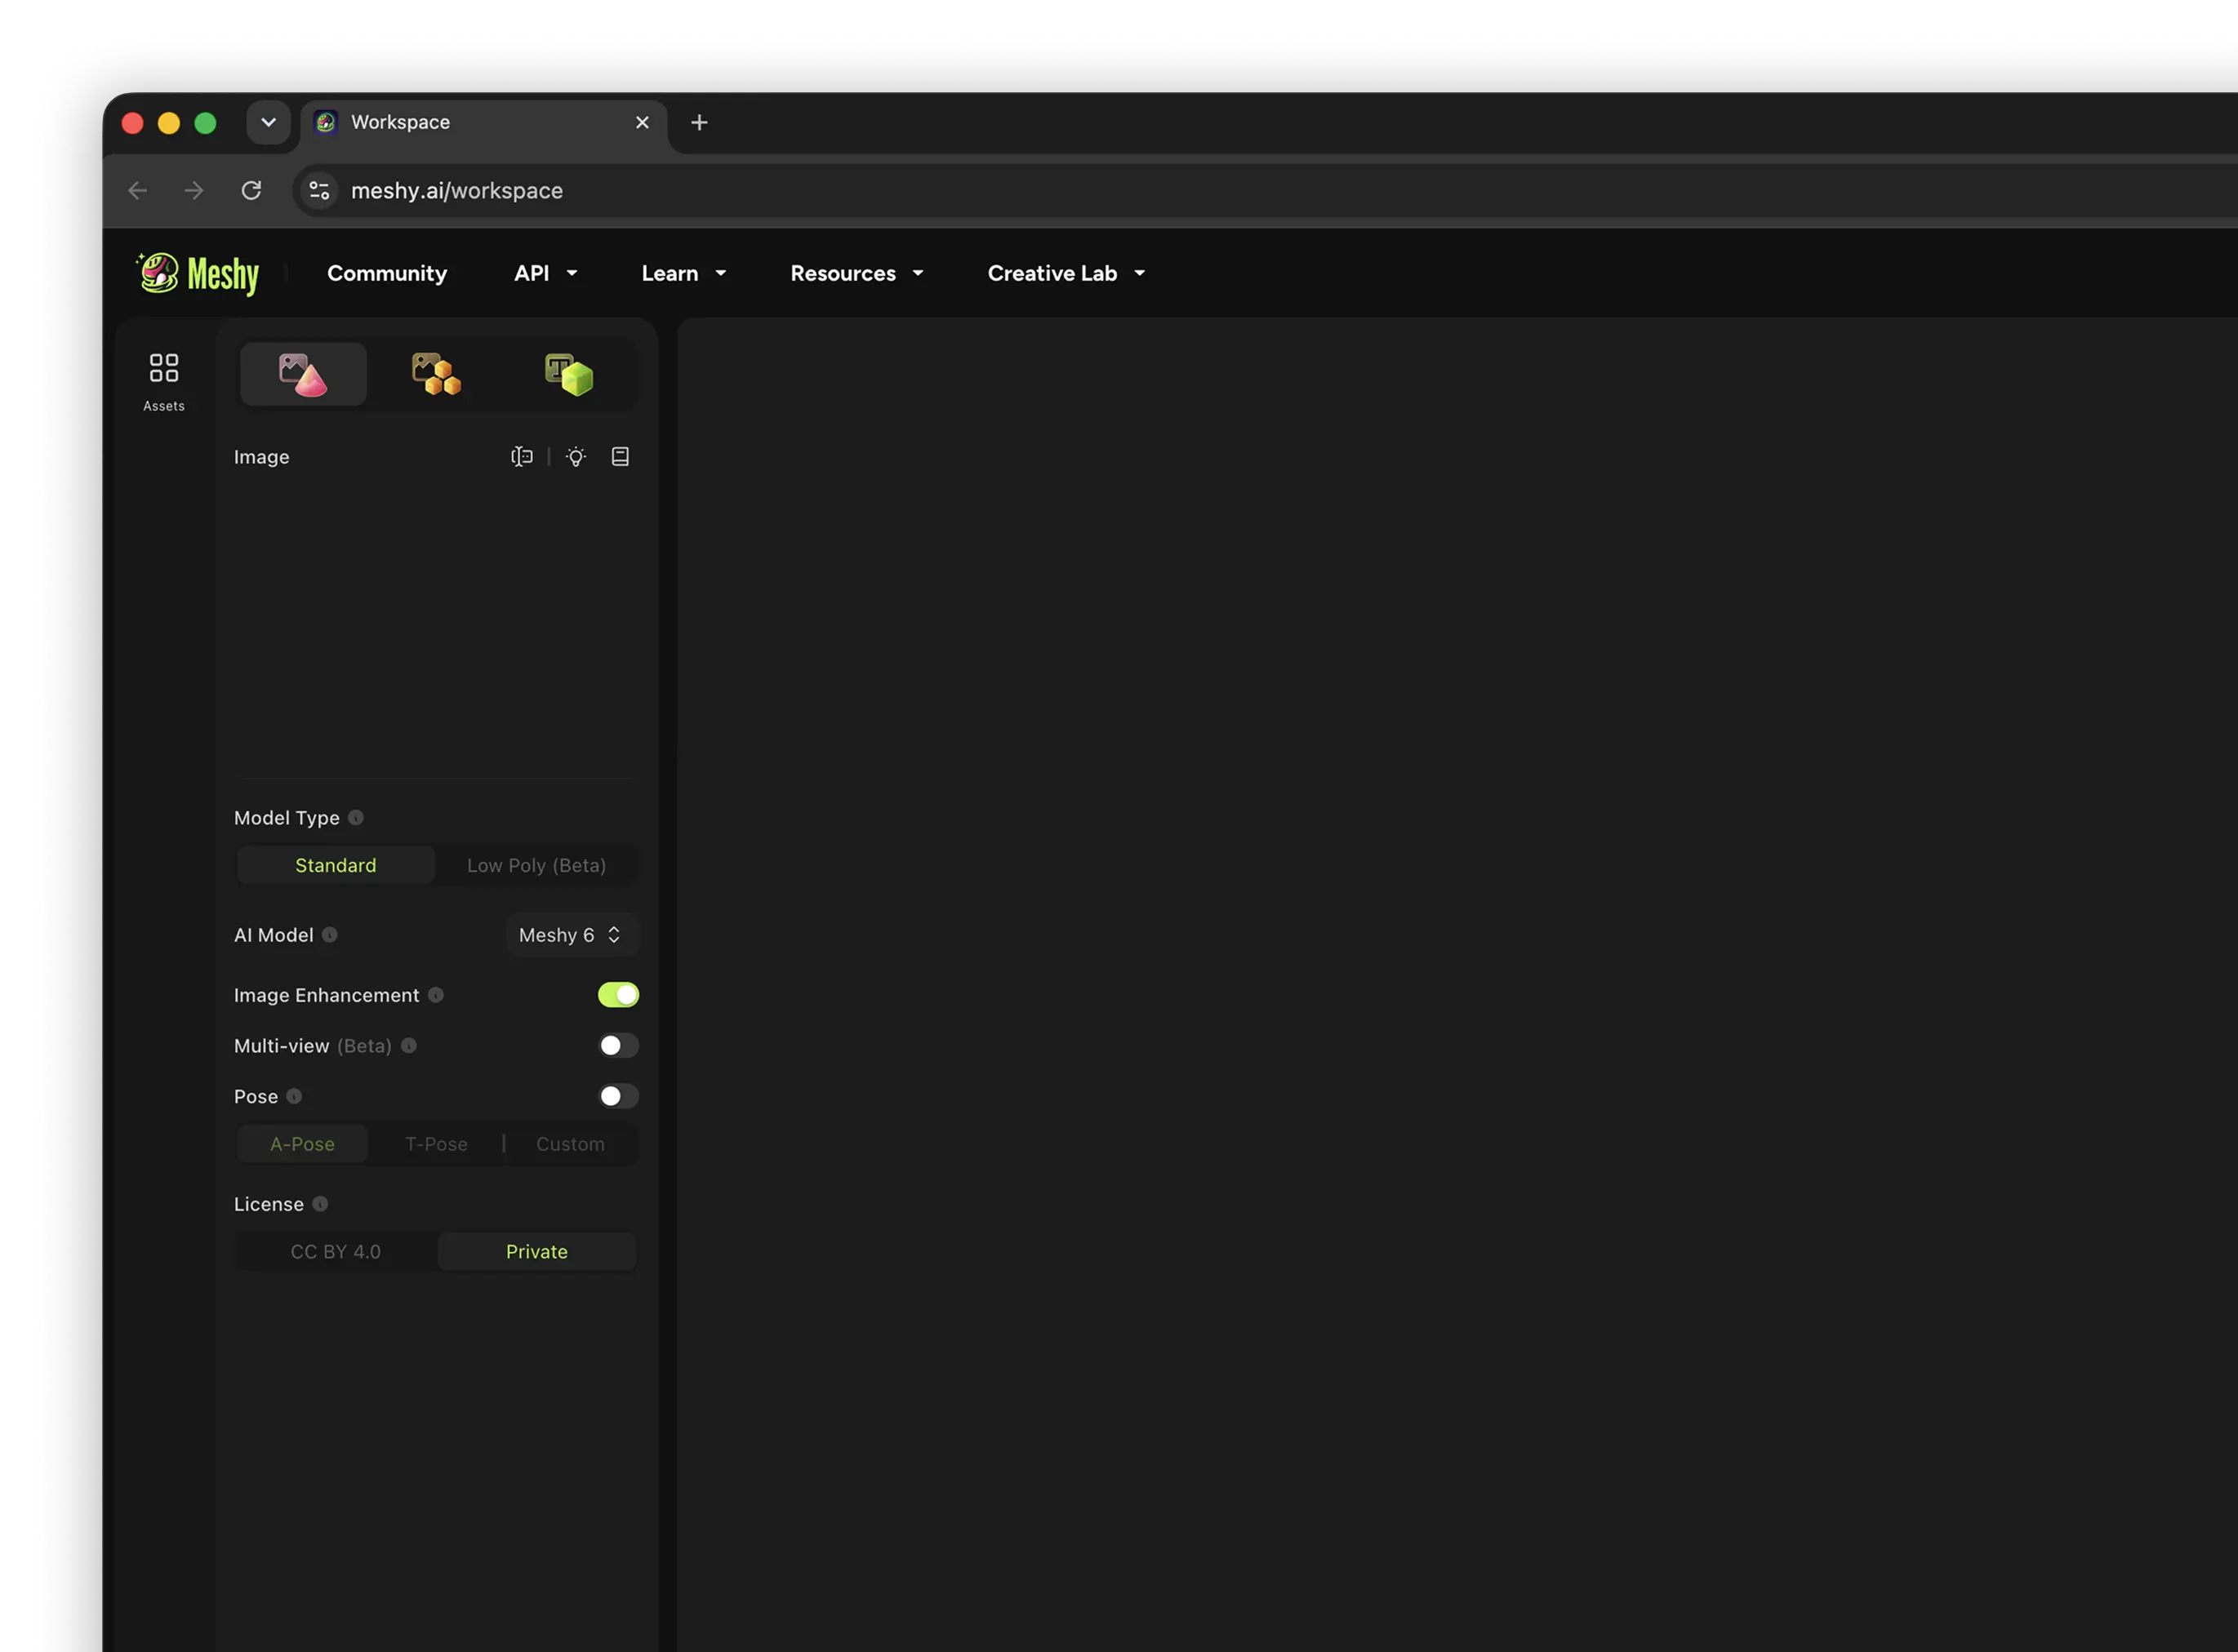Click the lightbulb tips icon
Image resolution: width=2238 pixels, height=1652 pixels.
click(x=576, y=457)
